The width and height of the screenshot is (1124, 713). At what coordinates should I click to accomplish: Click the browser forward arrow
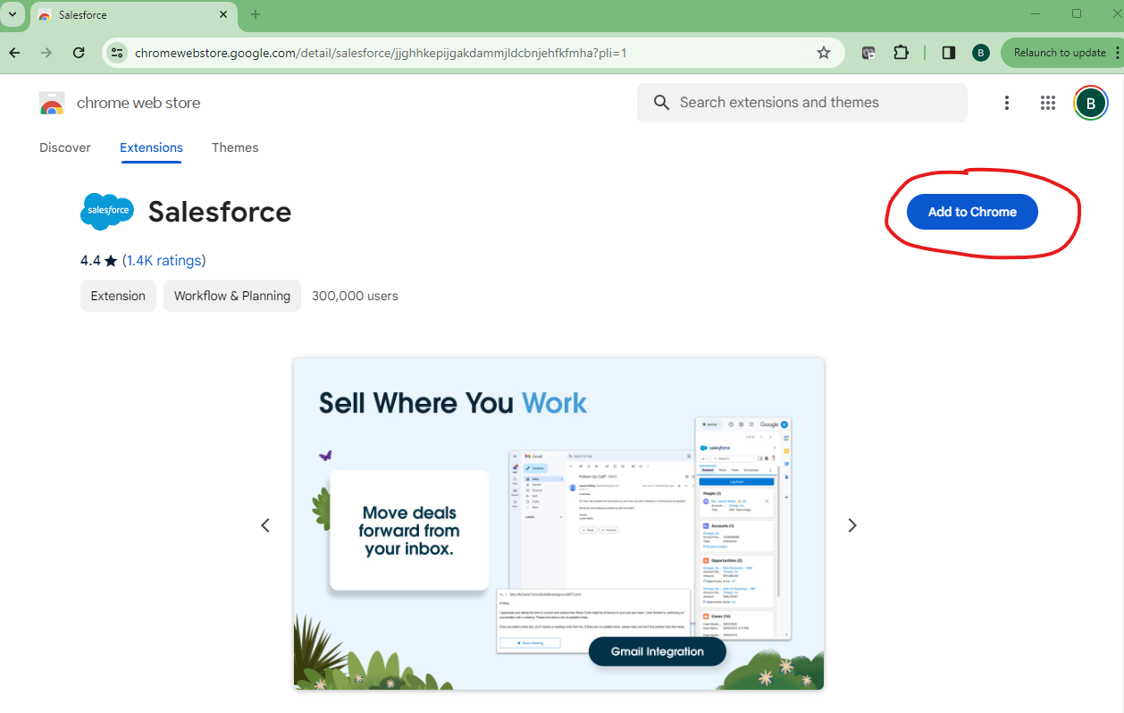[x=46, y=53]
